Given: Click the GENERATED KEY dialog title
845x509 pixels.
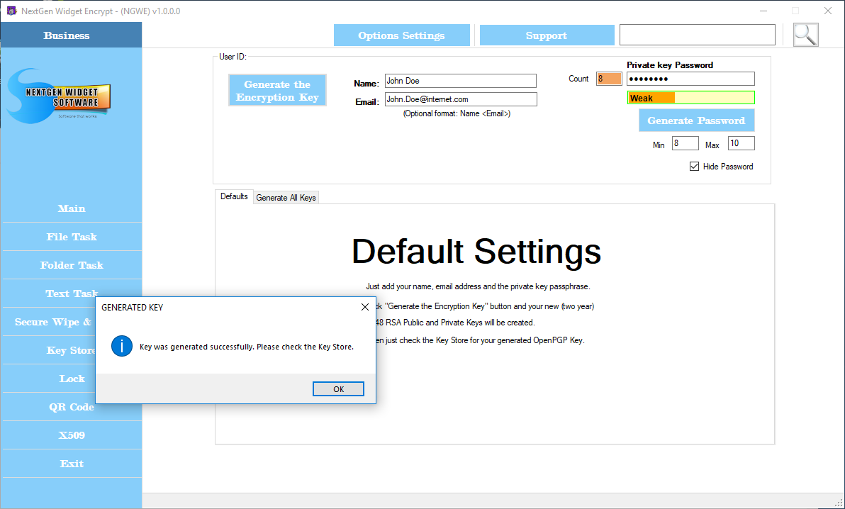Looking at the screenshot, I should 132,308.
